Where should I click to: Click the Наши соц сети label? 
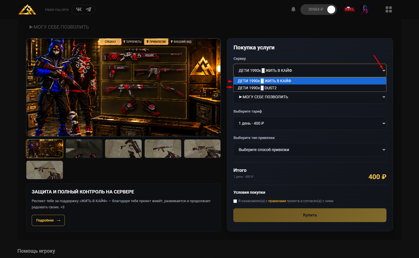(57, 10)
